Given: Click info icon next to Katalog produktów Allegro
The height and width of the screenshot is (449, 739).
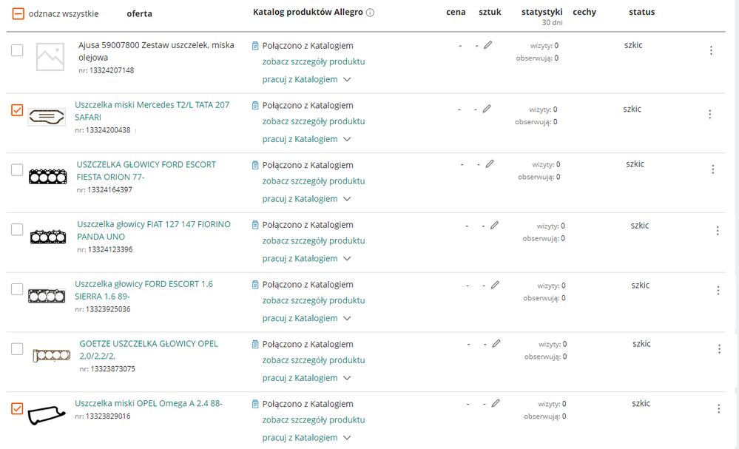Looking at the screenshot, I should 370,13.
